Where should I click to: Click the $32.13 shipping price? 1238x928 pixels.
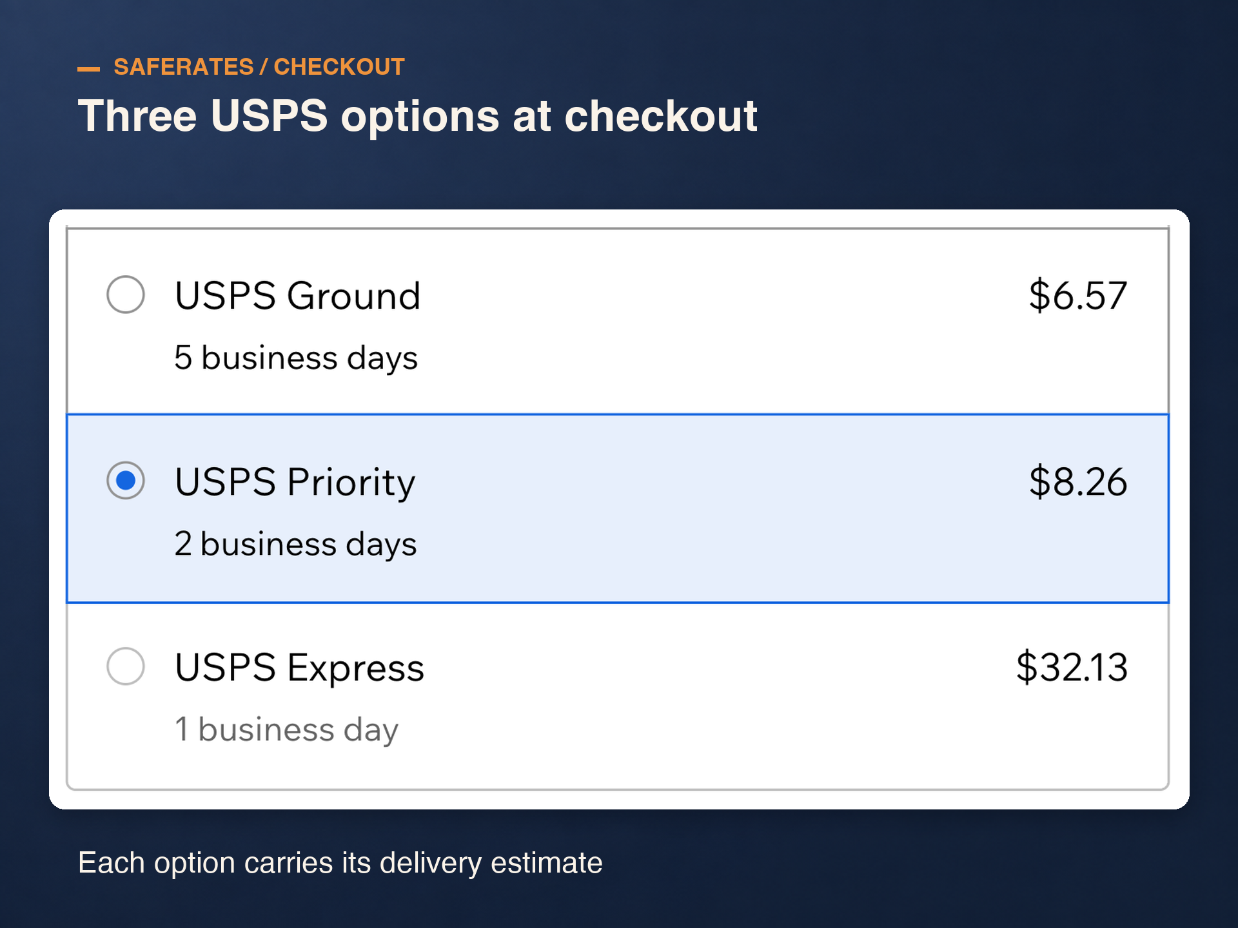[1072, 667]
